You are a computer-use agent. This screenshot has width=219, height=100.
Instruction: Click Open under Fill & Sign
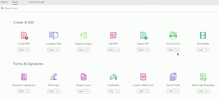(x=52, y=91)
